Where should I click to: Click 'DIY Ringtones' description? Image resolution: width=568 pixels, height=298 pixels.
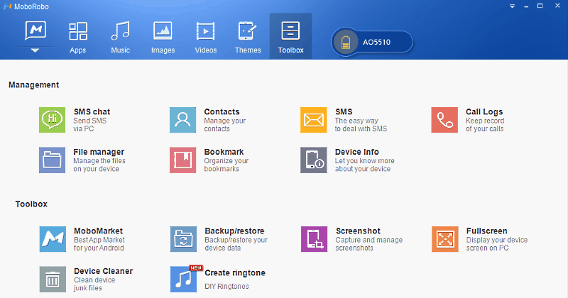pyautogui.click(x=226, y=287)
